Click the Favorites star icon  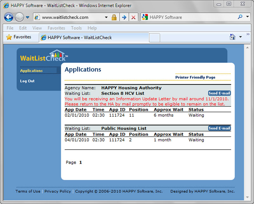coord(9,37)
